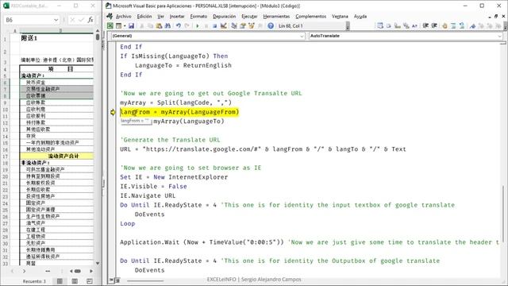508x286 pixels.
Task: Open the Insertar menu
Action: (177, 16)
